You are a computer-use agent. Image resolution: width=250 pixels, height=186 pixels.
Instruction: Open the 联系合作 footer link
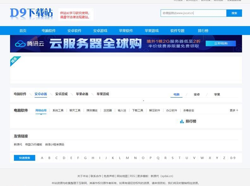pyautogui.click(x=96, y=176)
